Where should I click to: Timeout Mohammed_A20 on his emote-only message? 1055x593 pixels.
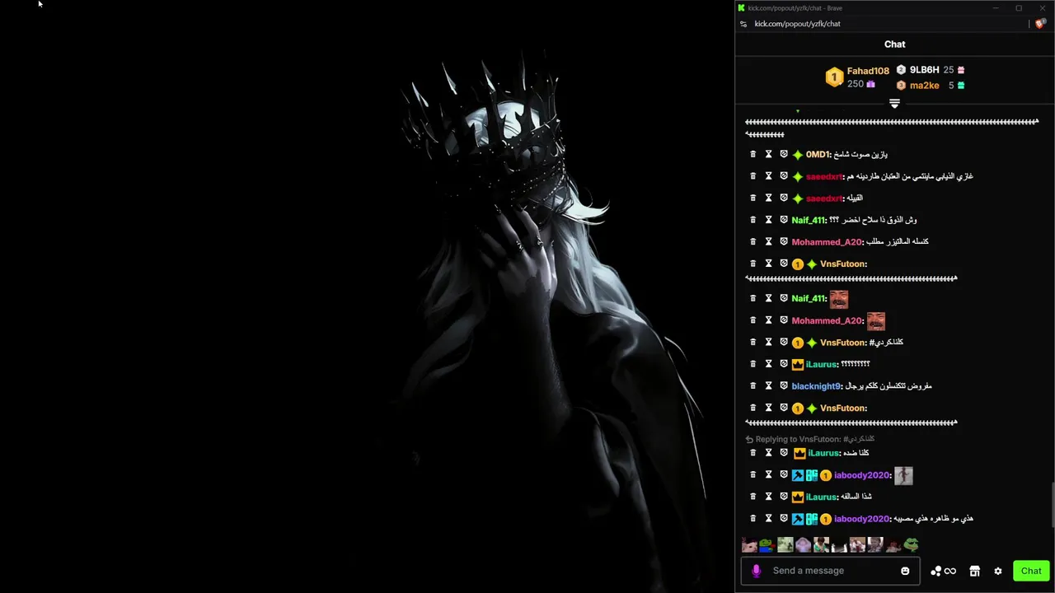[768, 320]
